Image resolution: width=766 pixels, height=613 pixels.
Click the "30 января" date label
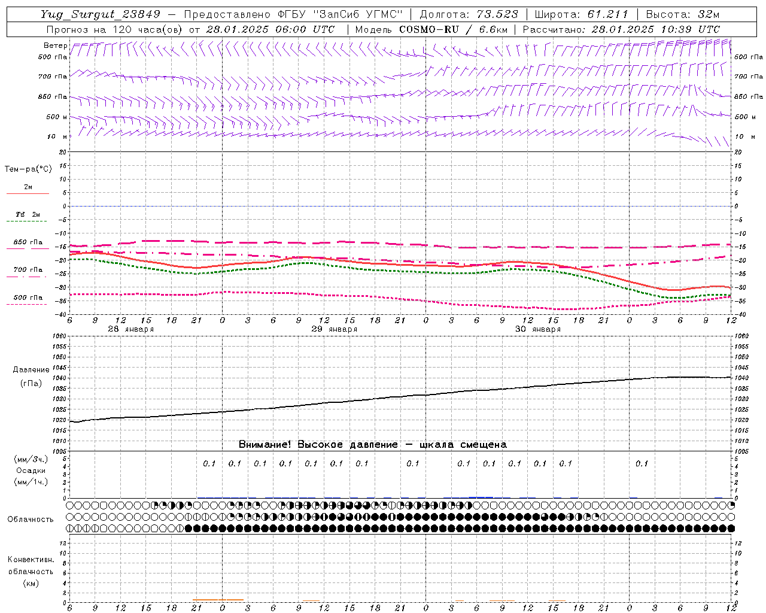pos(537,329)
